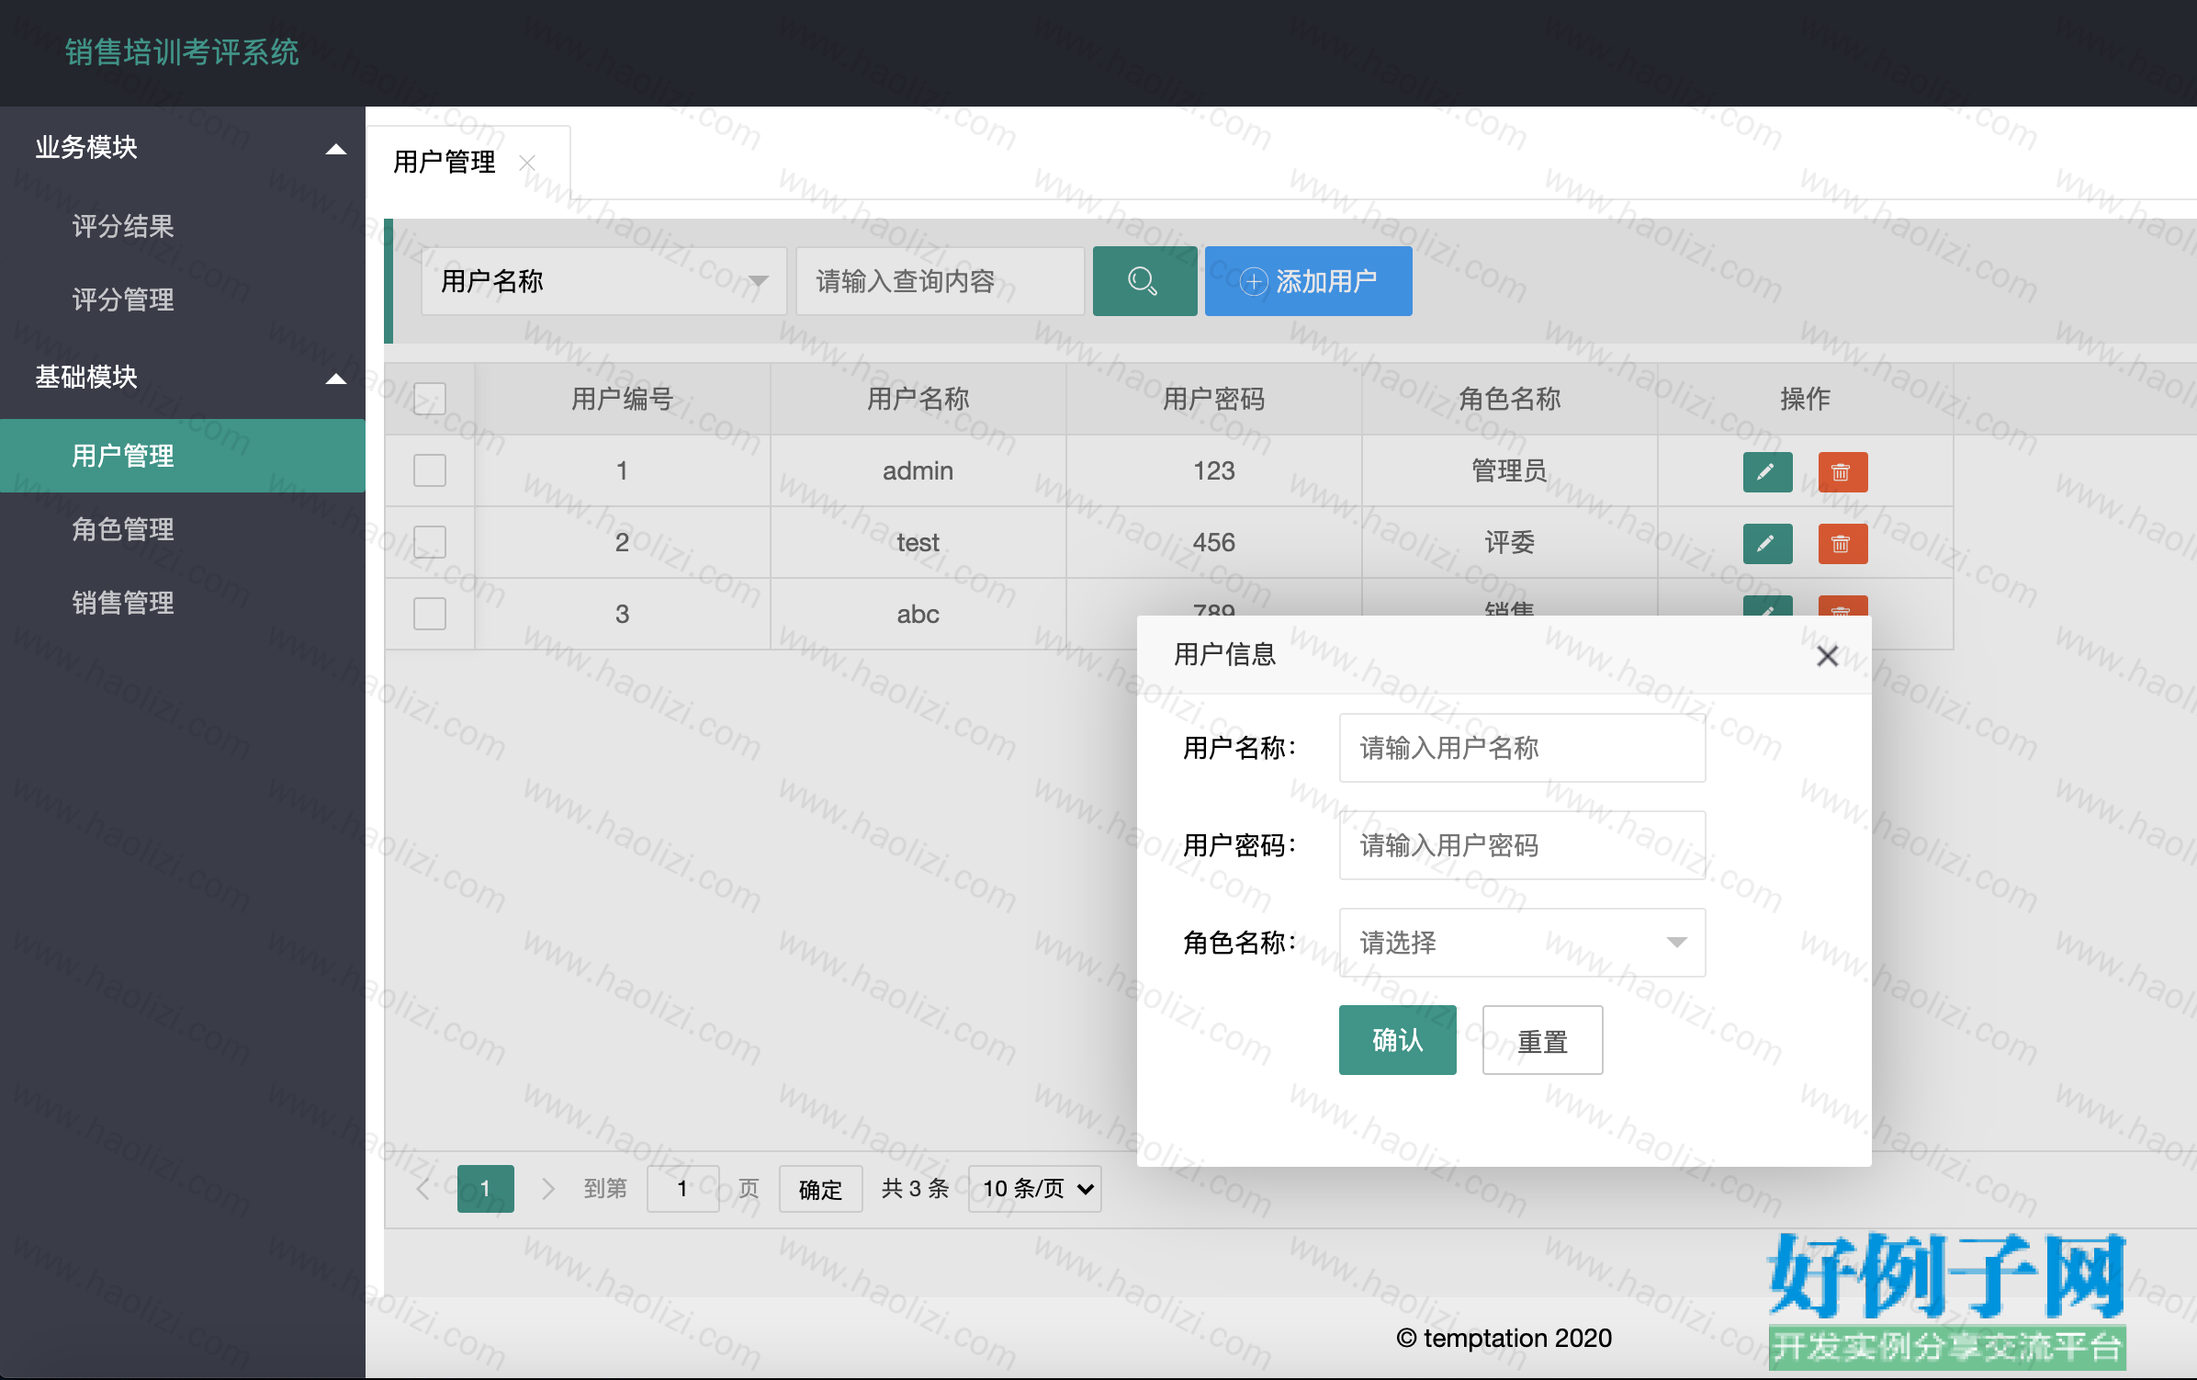Screen dimensions: 2197x1380
Task: Edit the admin user row
Action: pyautogui.click(x=1767, y=472)
